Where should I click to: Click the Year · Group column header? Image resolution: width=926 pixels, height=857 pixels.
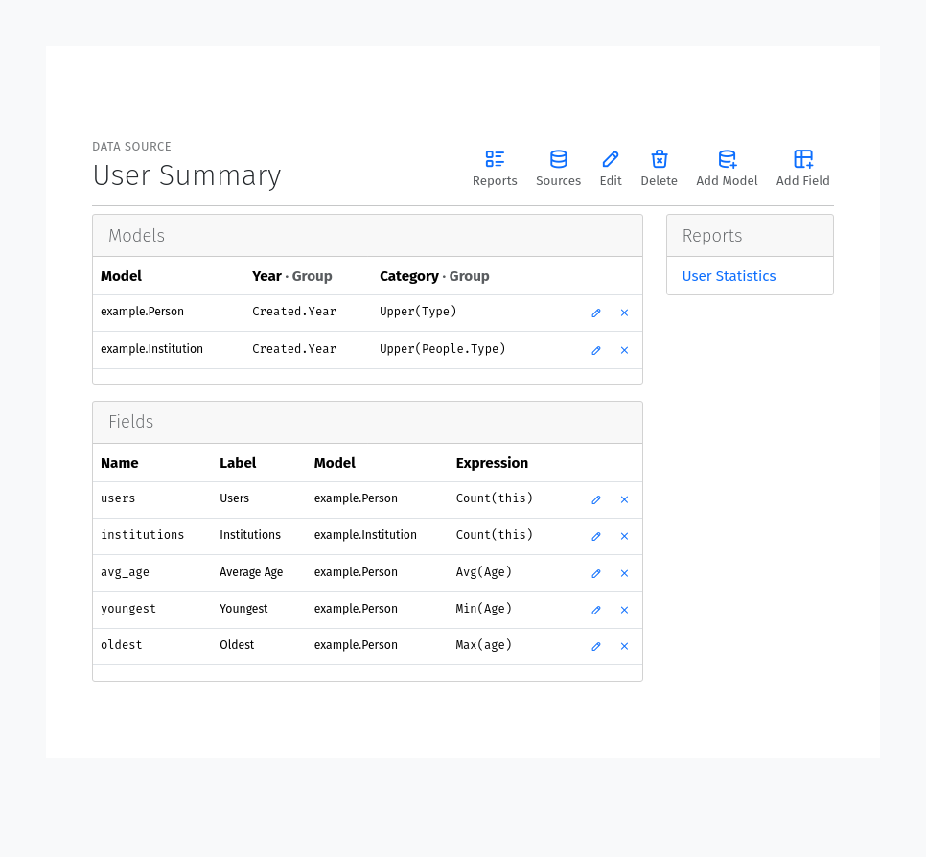[291, 276]
